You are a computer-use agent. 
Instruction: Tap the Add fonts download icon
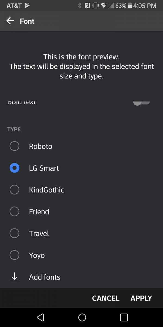click(x=14, y=277)
